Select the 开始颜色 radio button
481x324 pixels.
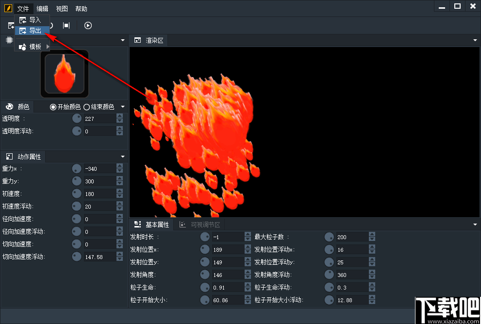pos(53,107)
